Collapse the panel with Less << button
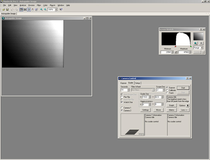The width and height of the screenshot is (210, 160). (184, 110)
